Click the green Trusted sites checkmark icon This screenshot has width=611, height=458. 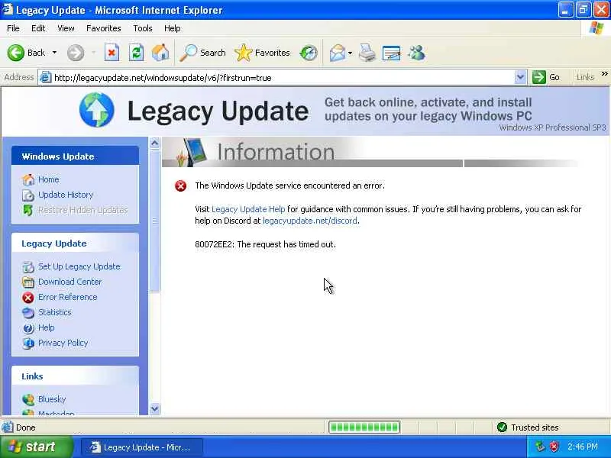point(502,427)
